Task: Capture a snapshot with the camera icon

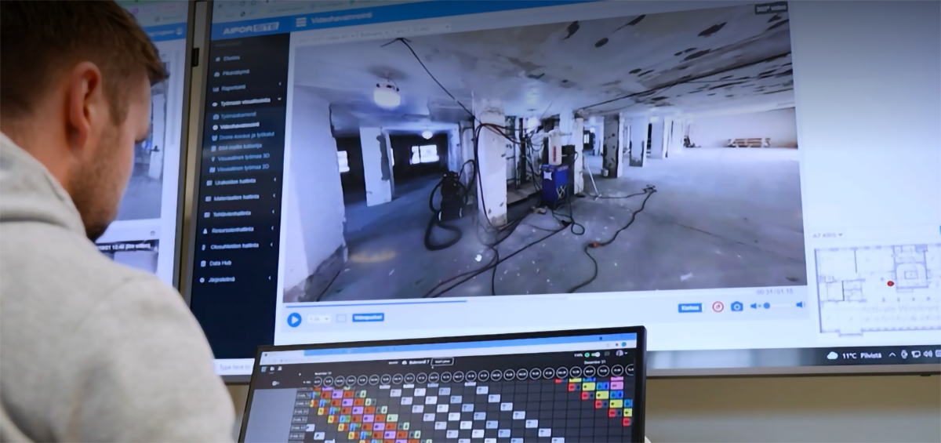Action: (x=736, y=307)
